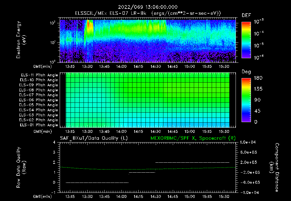
Task: Click the -1 tick on the Raw Data Quality axis
Action: [53, 192]
